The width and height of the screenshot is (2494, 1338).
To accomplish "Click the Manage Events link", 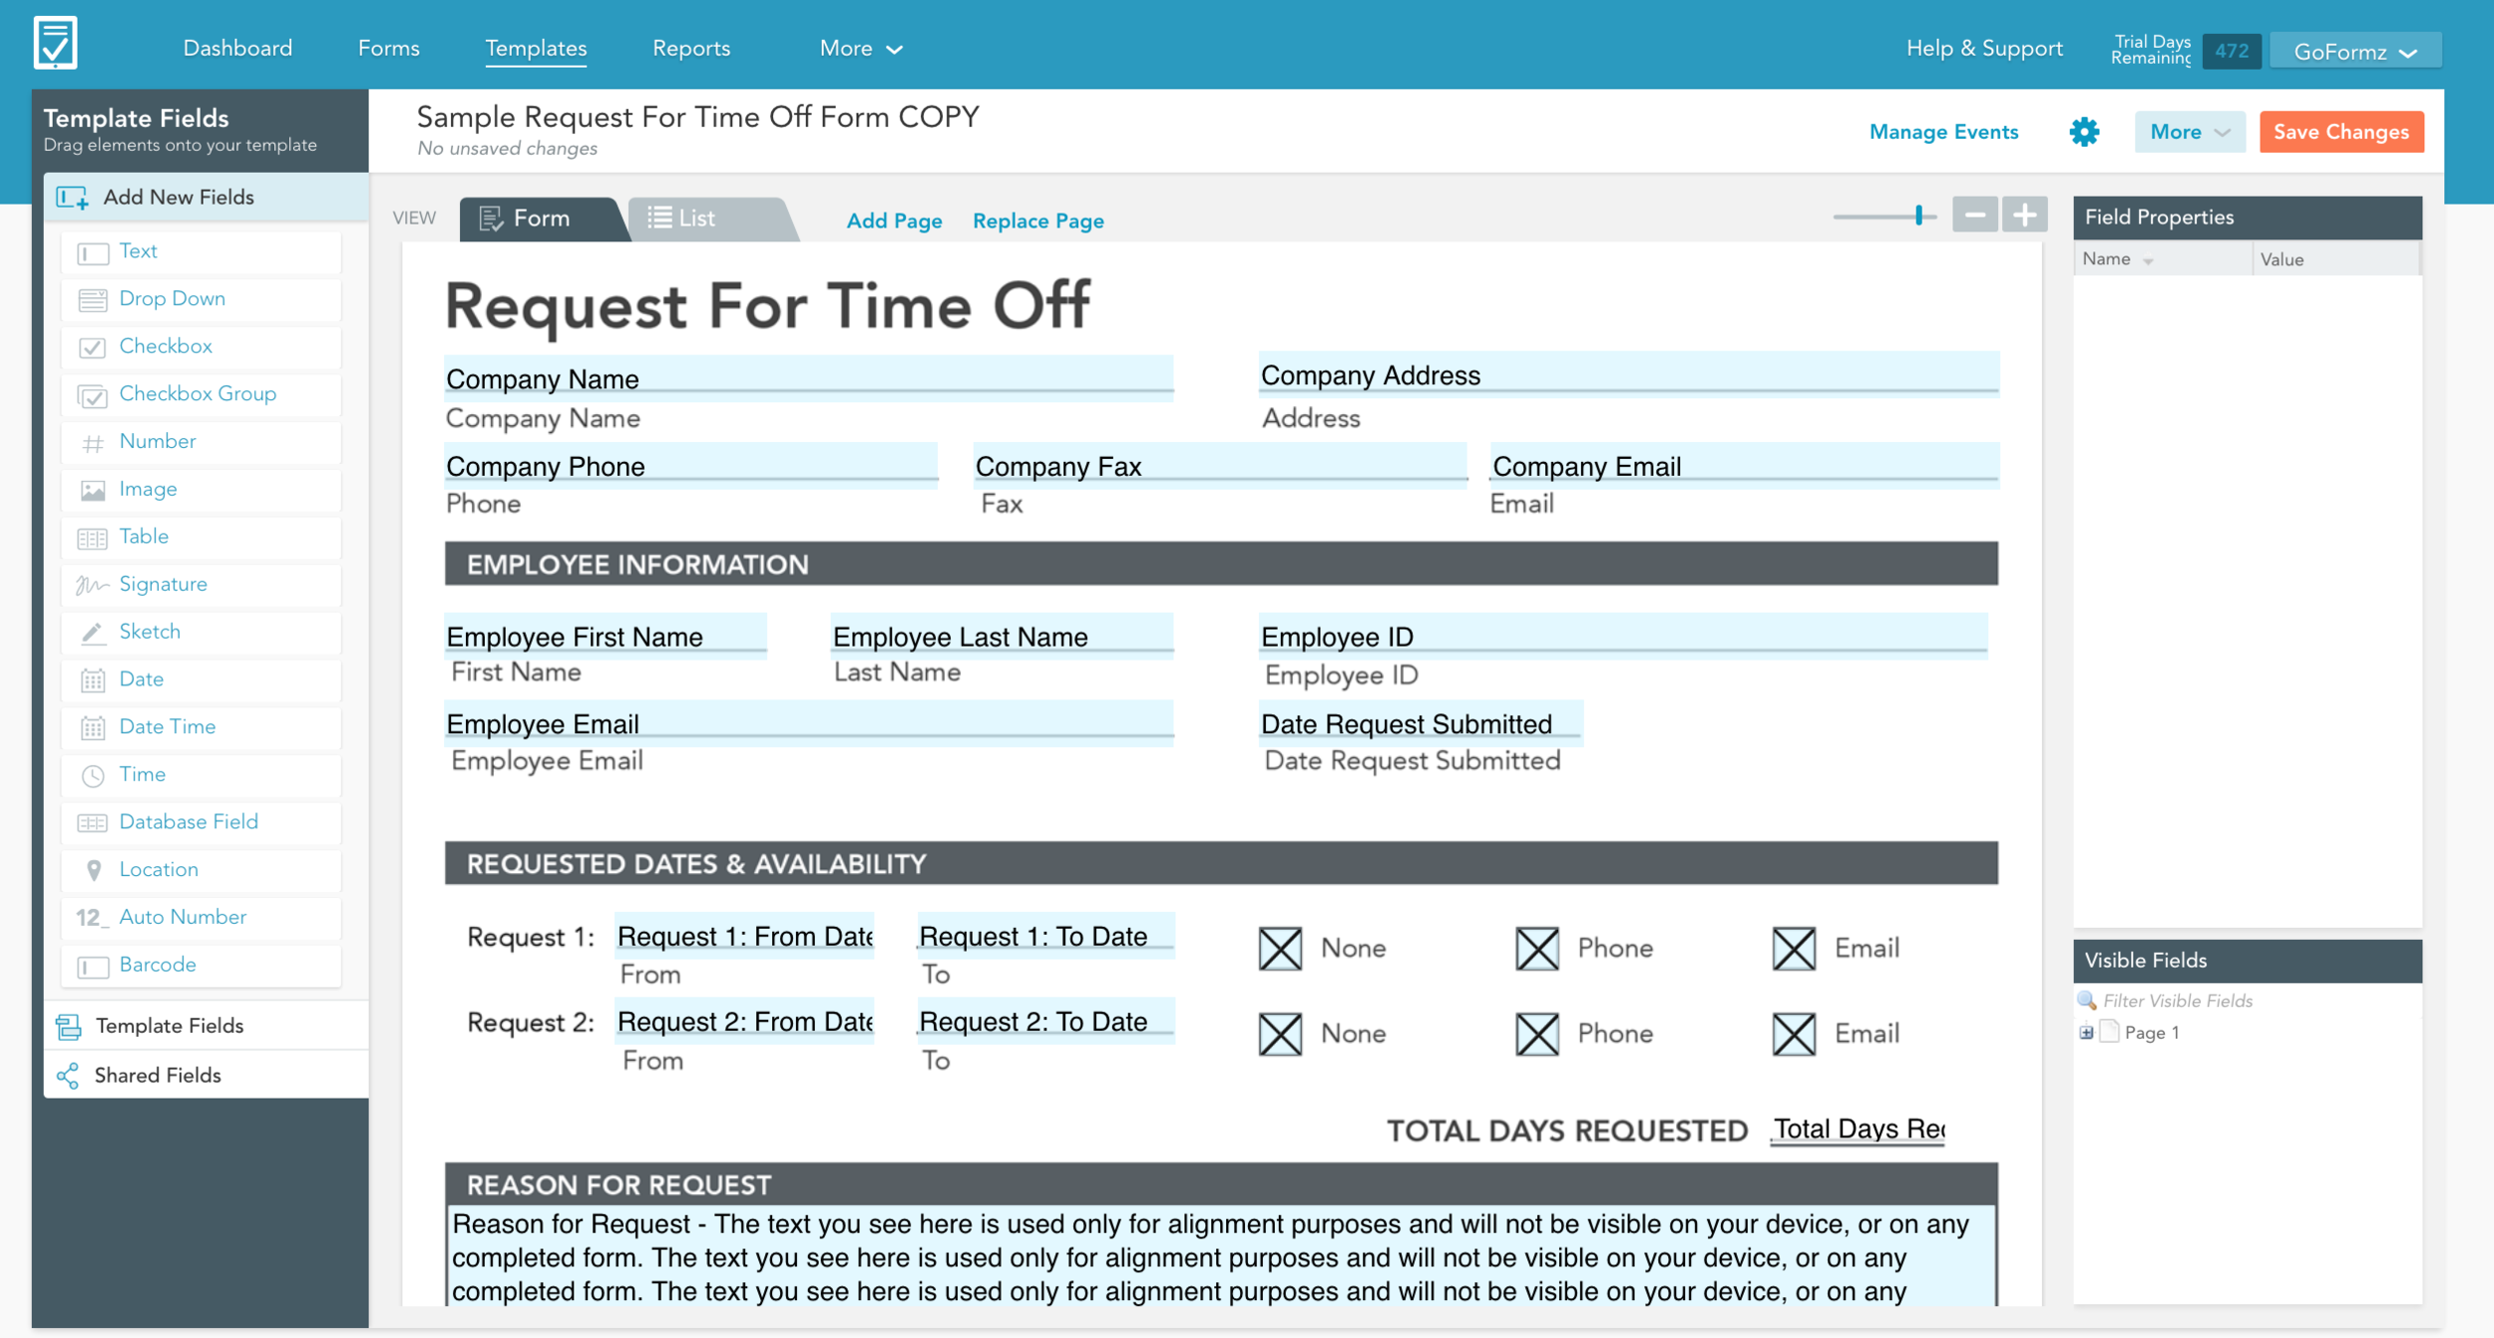I will pyautogui.click(x=1943, y=132).
